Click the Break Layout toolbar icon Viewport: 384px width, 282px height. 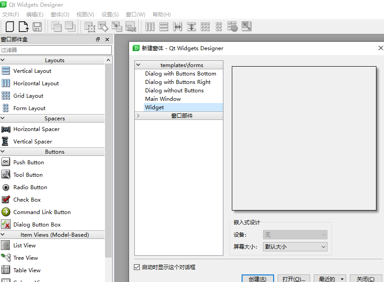[x=232, y=27]
